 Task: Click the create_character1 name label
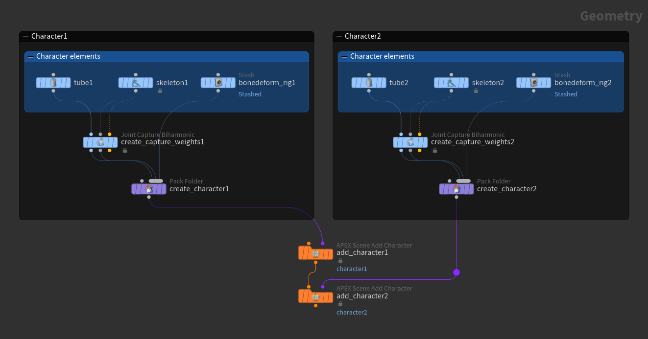click(199, 189)
